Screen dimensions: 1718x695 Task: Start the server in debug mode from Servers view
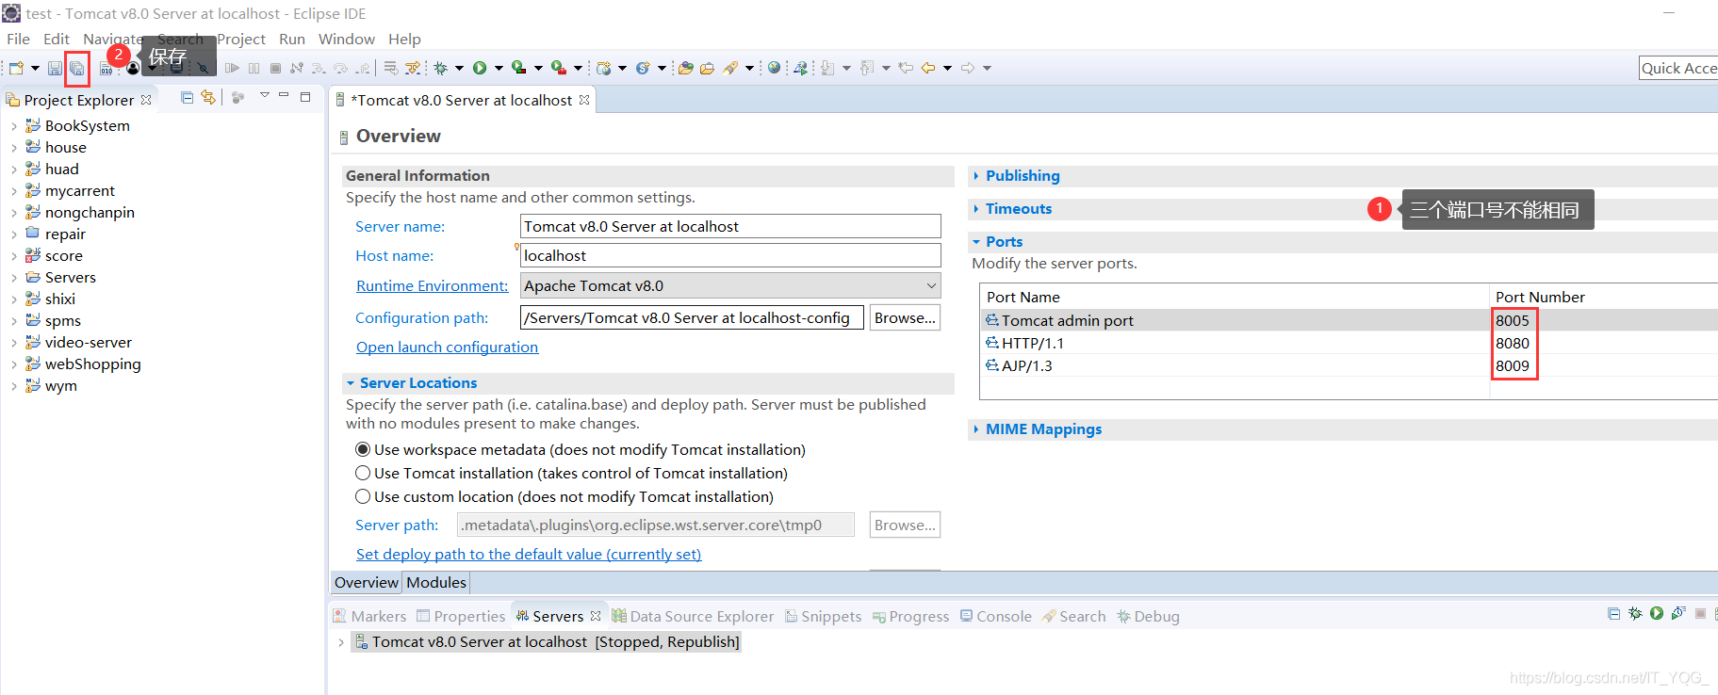click(1635, 613)
